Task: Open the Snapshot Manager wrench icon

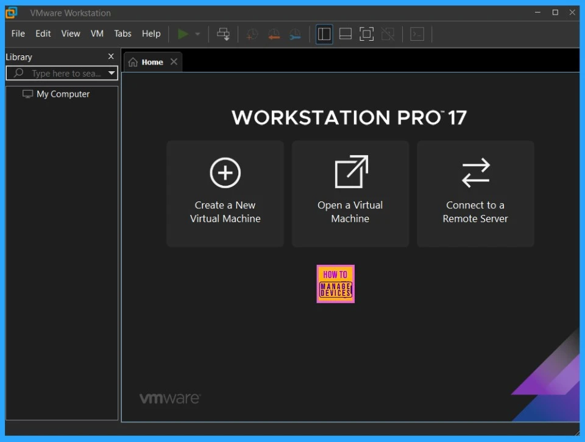Action: tap(295, 34)
